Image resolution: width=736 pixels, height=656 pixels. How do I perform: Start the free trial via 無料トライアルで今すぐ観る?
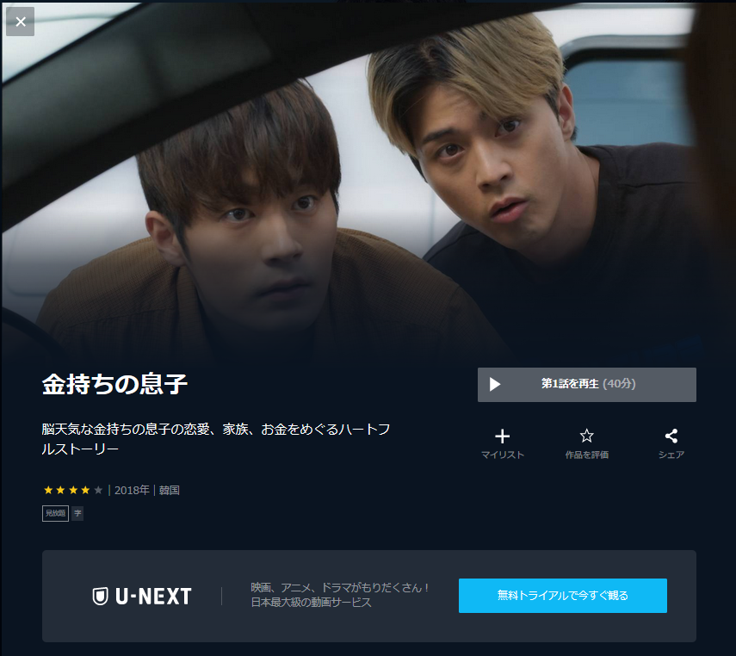[x=563, y=596]
